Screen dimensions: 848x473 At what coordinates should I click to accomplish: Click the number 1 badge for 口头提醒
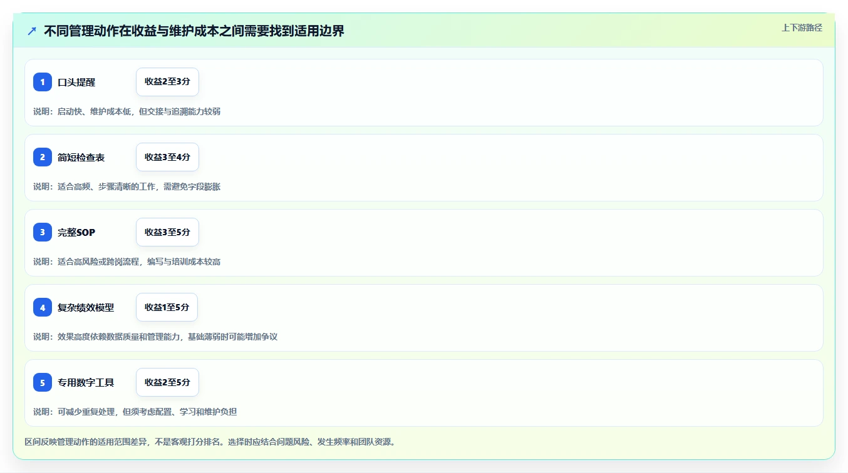click(43, 82)
